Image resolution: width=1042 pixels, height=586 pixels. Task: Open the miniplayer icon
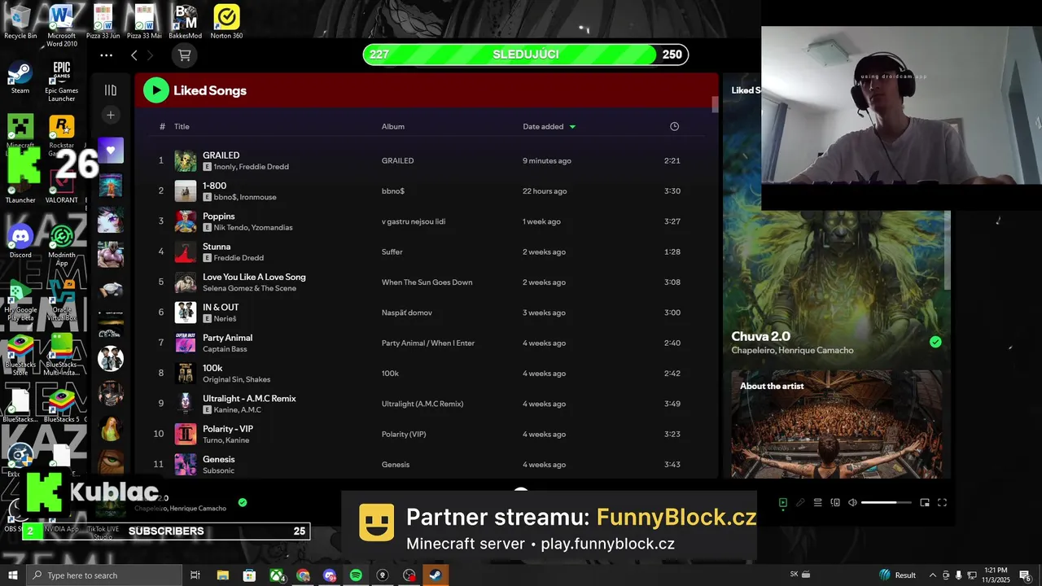pyautogui.click(x=925, y=503)
